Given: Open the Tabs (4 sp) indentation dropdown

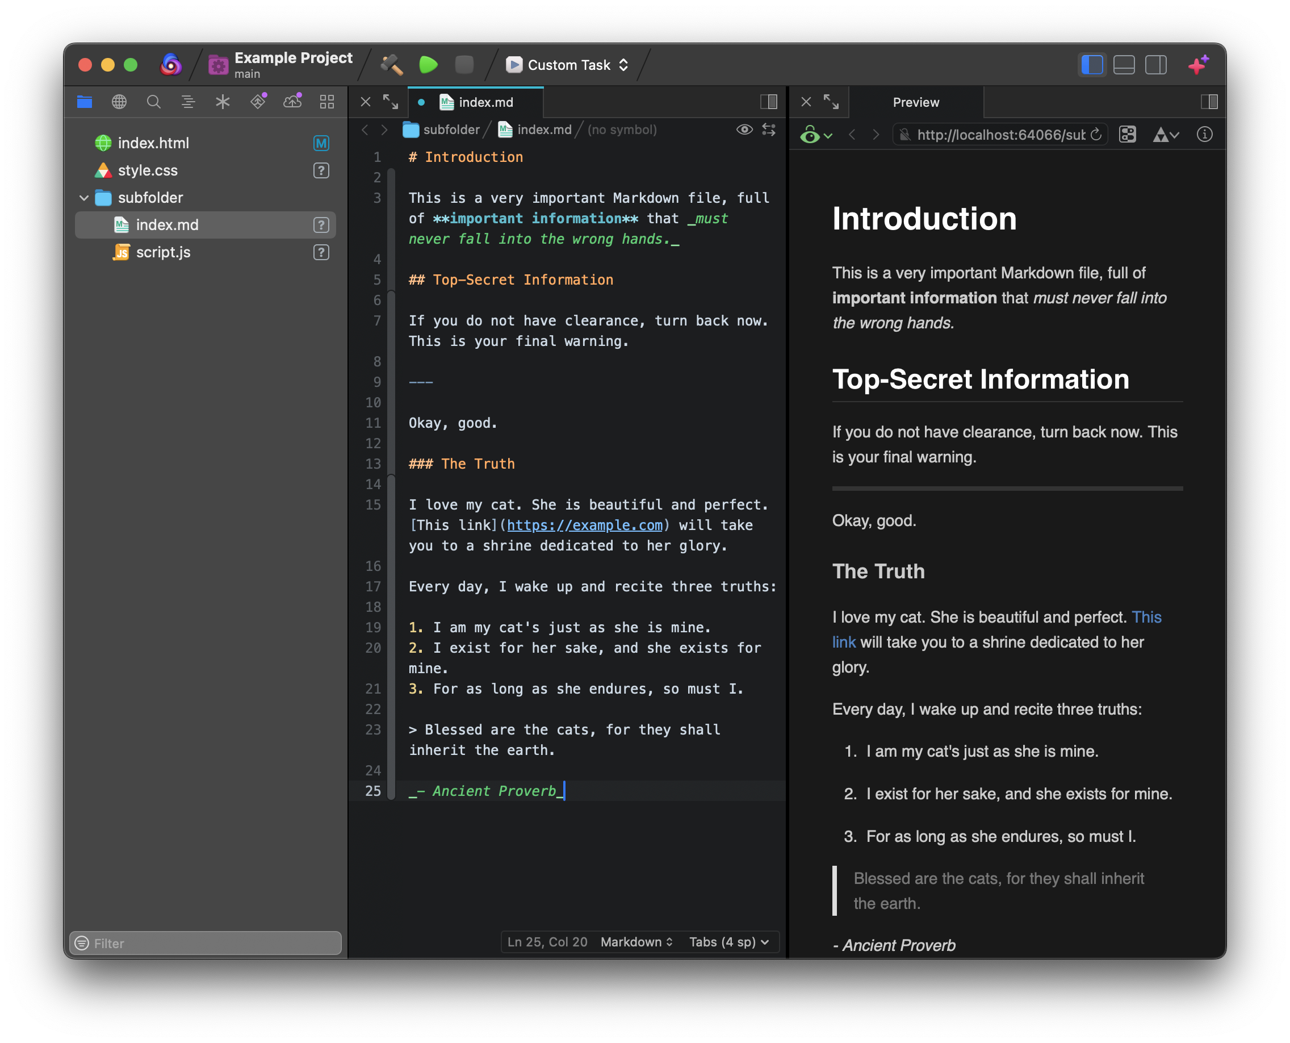Looking at the screenshot, I should click(729, 941).
